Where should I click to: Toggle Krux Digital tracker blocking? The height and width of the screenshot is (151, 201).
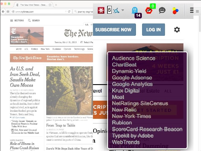(x=126, y=91)
